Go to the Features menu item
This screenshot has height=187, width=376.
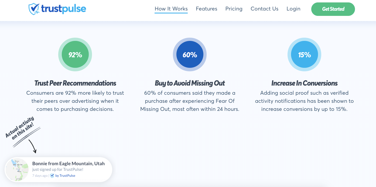(x=206, y=9)
